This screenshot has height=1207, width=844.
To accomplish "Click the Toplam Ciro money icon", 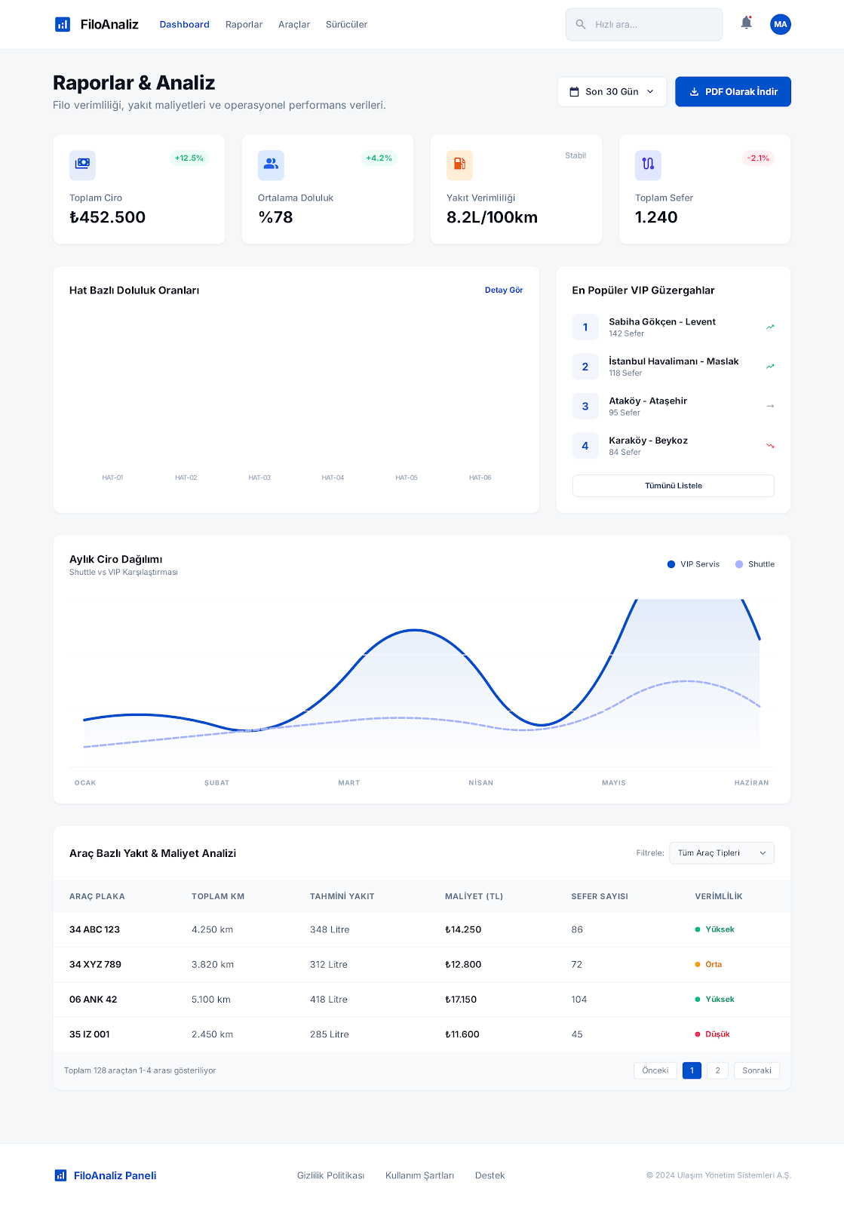I will [82, 164].
